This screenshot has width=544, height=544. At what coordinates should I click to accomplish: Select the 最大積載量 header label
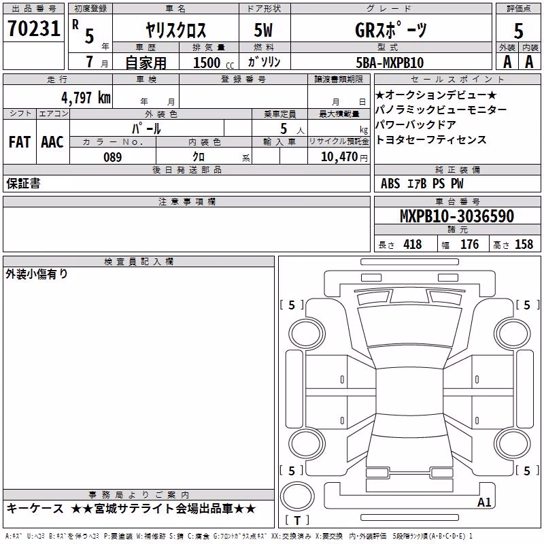coord(339,114)
